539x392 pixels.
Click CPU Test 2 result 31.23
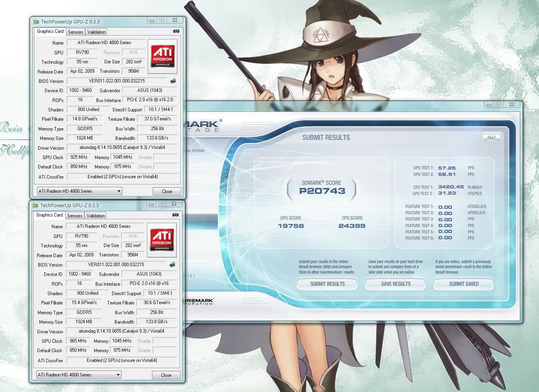447,193
